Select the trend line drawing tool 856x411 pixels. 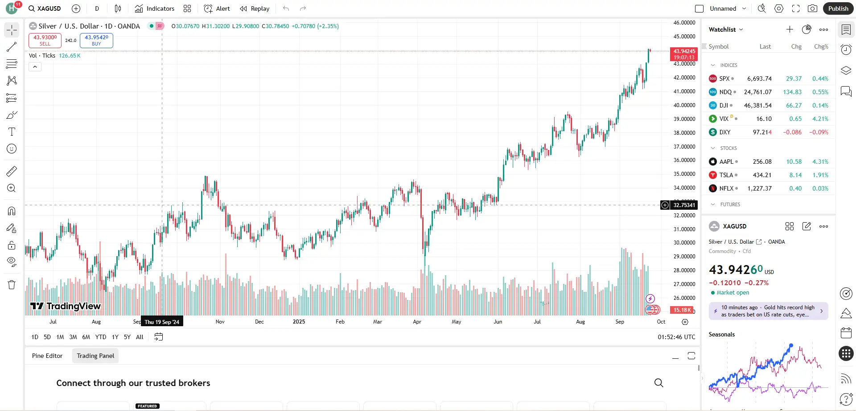(x=12, y=47)
